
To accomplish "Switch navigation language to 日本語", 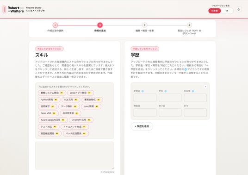I will (215, 11).
